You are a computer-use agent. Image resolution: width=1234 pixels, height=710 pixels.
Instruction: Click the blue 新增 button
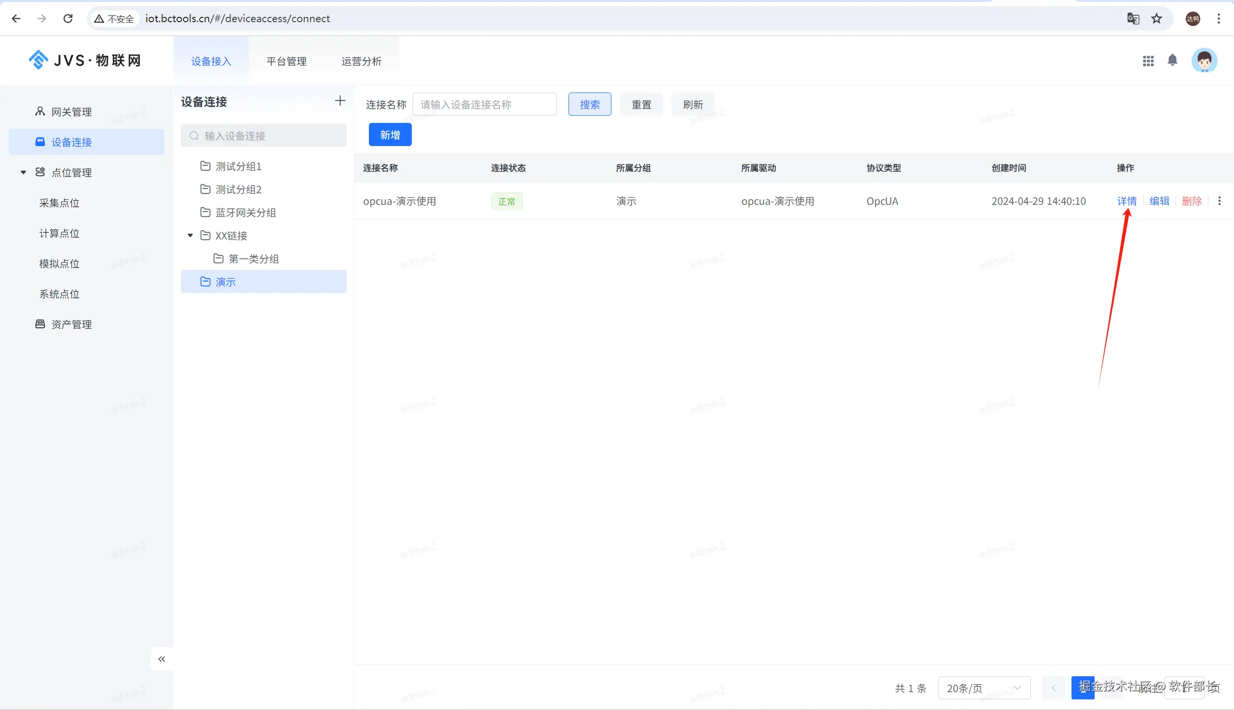390,134
